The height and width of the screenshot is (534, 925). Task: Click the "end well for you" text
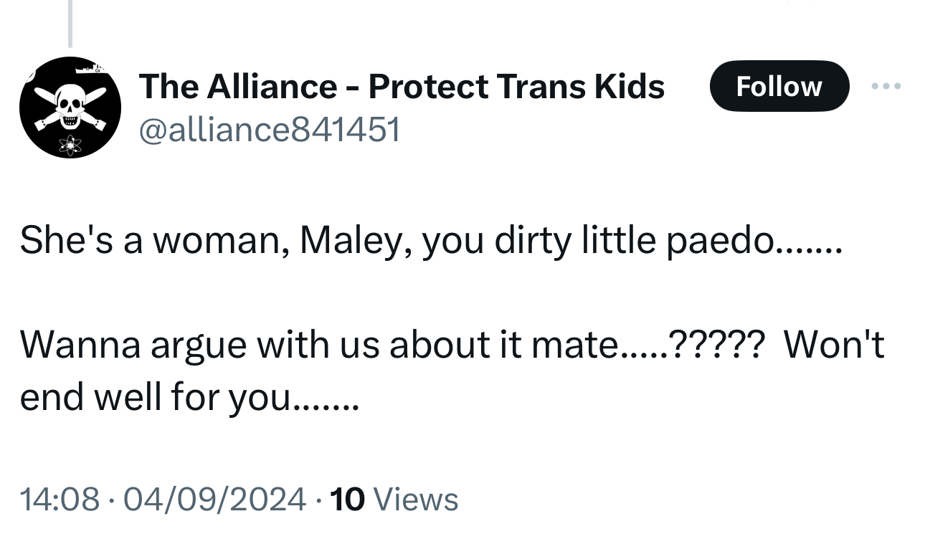click(x=188, y=397)
